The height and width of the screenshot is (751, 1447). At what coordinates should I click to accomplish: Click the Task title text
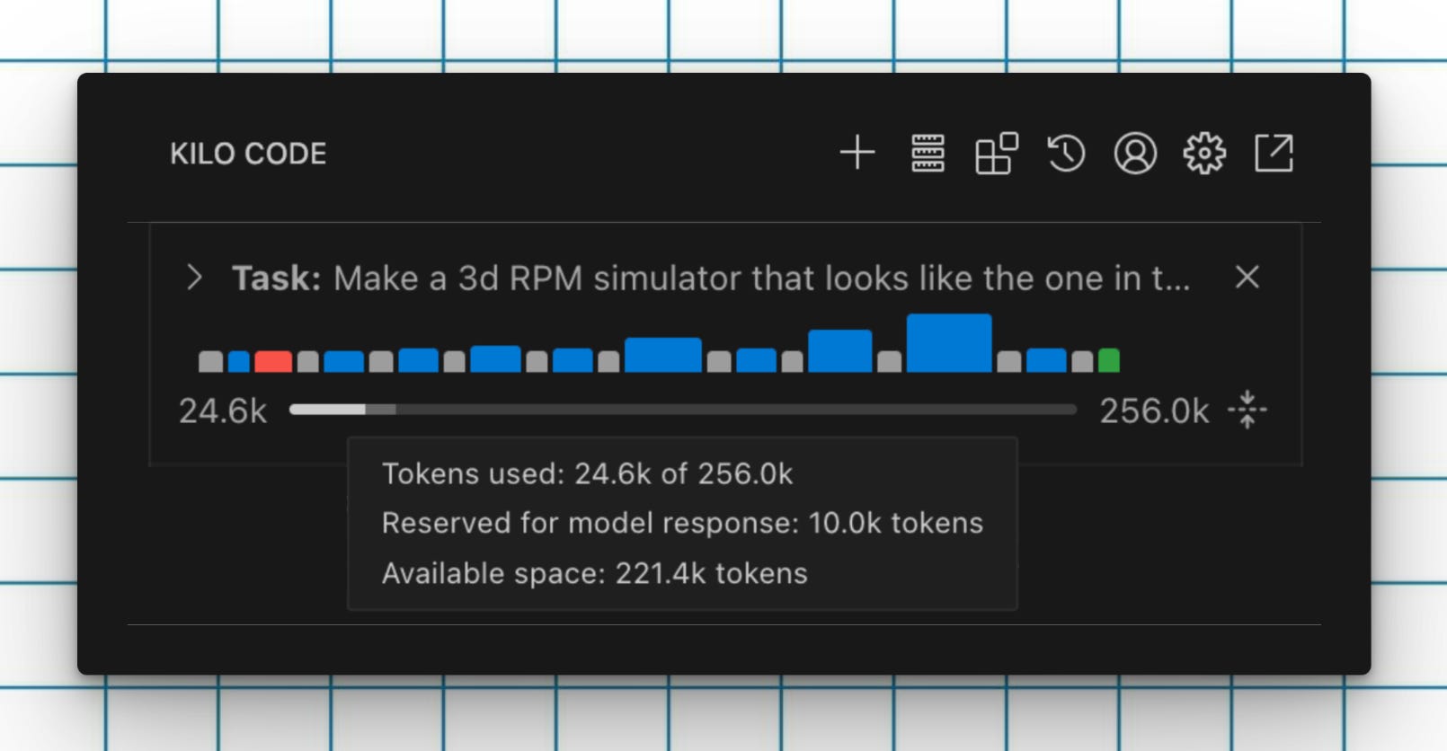(711, 278)
